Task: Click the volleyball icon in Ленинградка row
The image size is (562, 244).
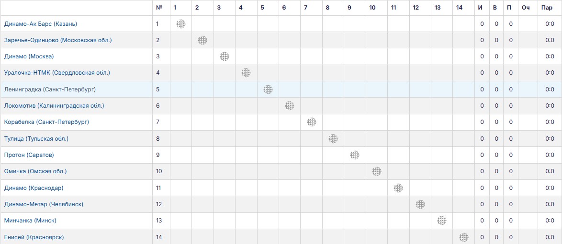Action: [x=268, y=89]
